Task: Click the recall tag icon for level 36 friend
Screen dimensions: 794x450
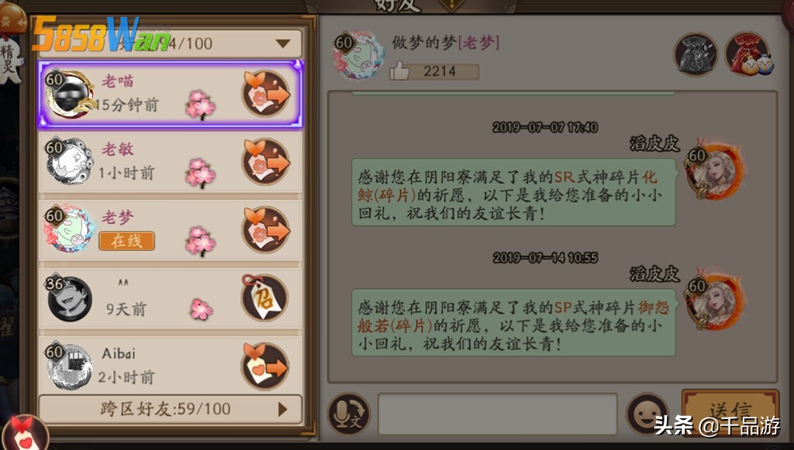Action: tap(264, 298)
